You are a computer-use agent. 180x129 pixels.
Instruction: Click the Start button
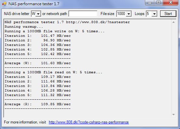coord(168,14)
